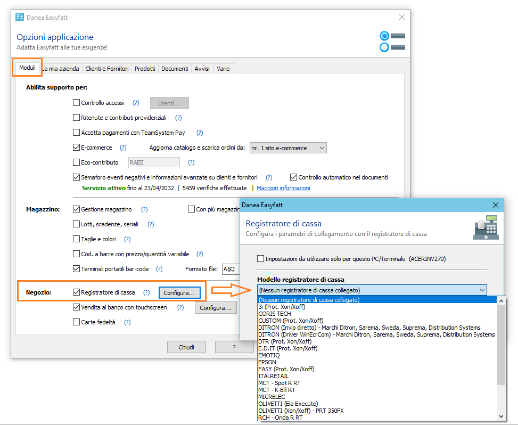Click the cash register icon in dialog

pyautogui.click(x=486, y=227)
